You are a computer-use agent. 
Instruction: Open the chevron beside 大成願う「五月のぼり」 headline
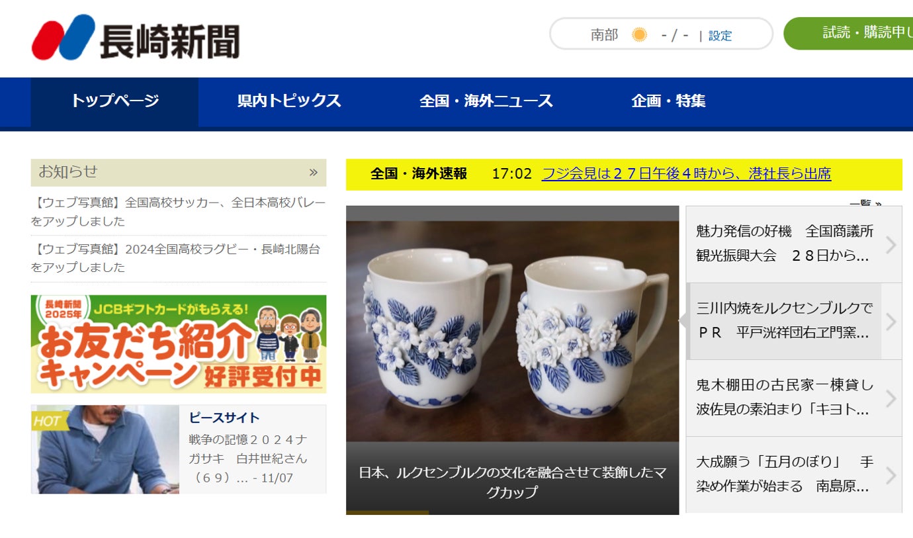[x=891, y=475]
